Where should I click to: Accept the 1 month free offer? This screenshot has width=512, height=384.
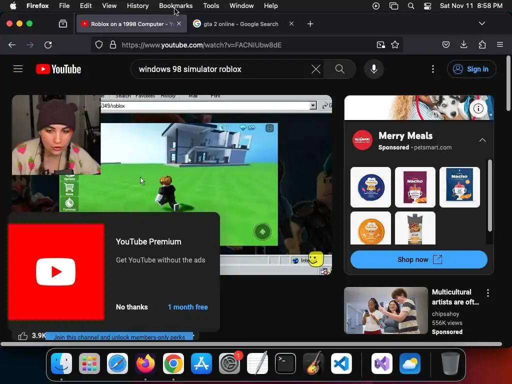click(x=188, y=307)
